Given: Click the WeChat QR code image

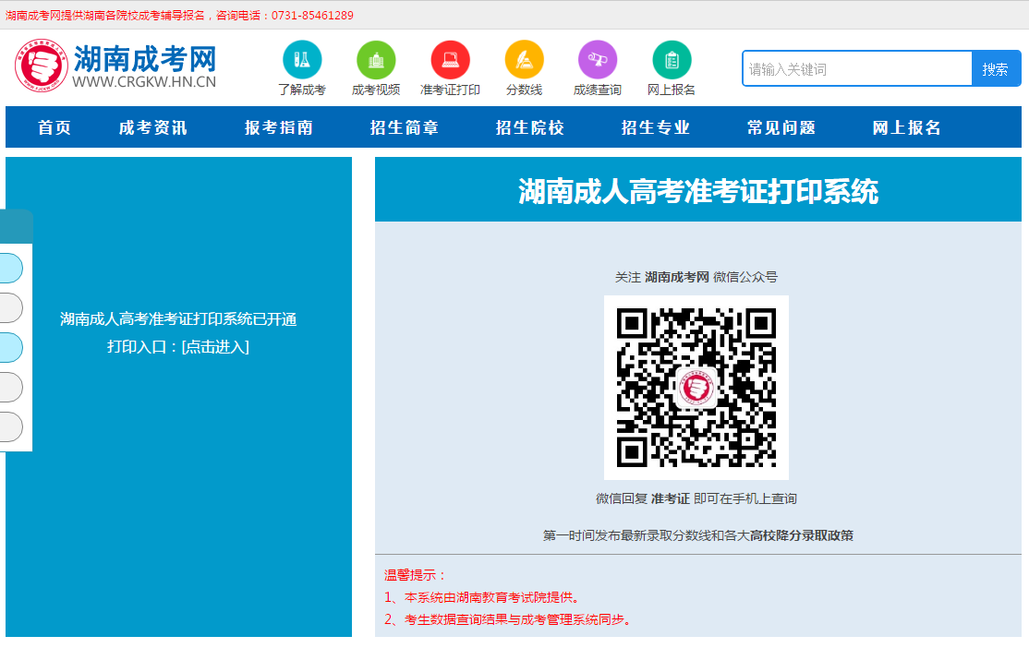Looking at the screenshot, I should click(696, 388).
